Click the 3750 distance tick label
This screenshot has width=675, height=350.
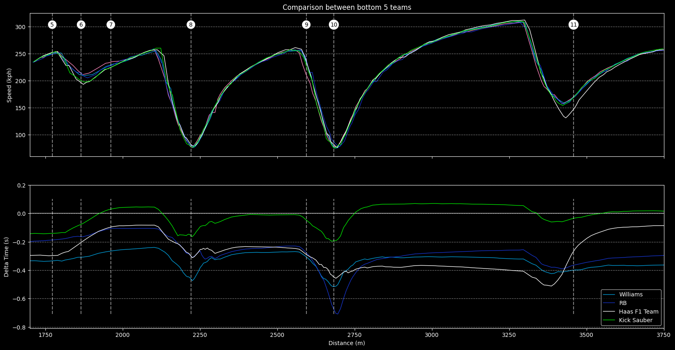pos(664,334)
